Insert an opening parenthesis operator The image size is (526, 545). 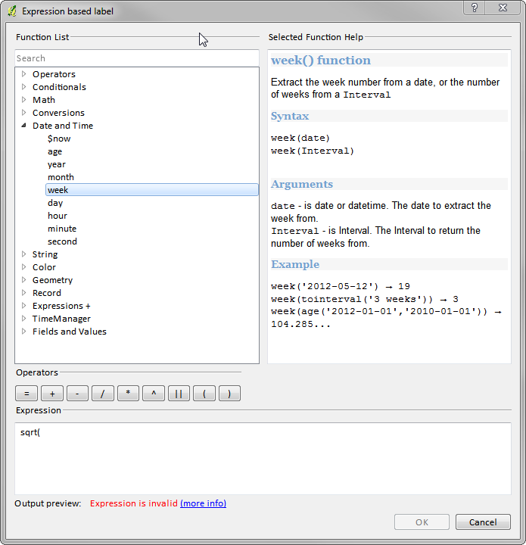[x=204, y=394]
